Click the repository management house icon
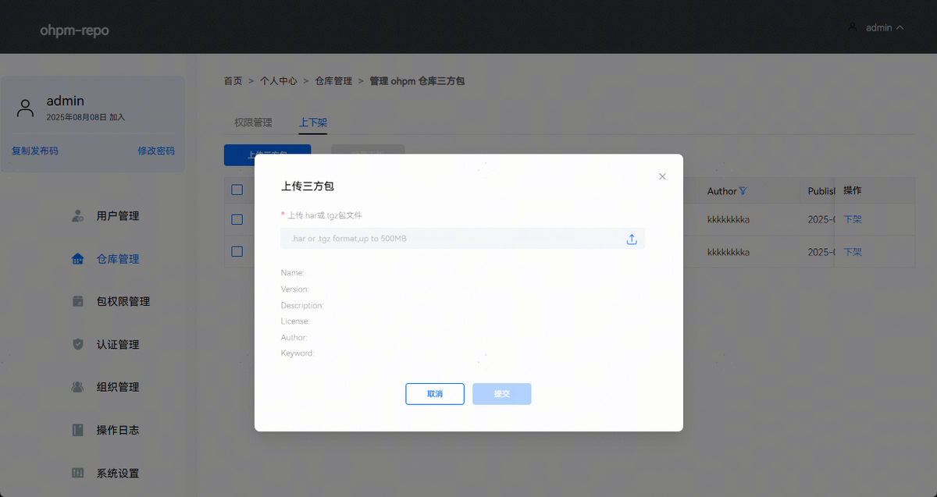937x497 pixels. [77, 259]
